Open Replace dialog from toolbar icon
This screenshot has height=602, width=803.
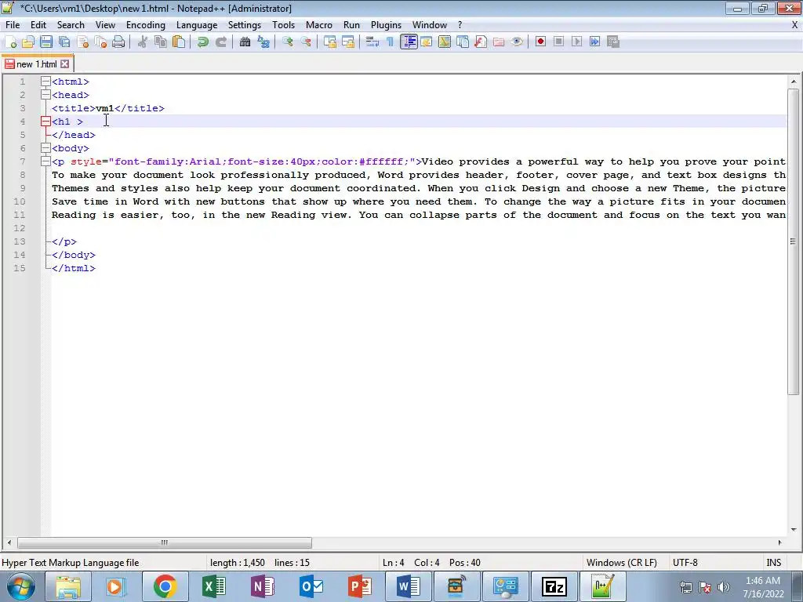pos(263,42)
